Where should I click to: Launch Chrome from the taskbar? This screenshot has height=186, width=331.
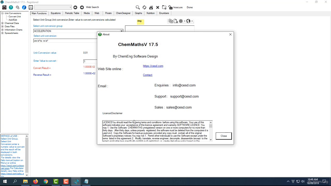[x=46, y=182]
